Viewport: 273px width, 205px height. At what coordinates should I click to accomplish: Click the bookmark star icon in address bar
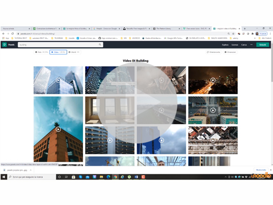pyautogui.click(x=233, y=34)
